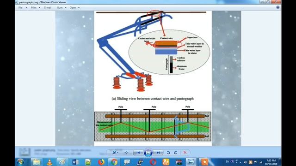Viewport: 296px width, 166px height.
Task: Go to the next image
Action: click(x=158, y=153)
